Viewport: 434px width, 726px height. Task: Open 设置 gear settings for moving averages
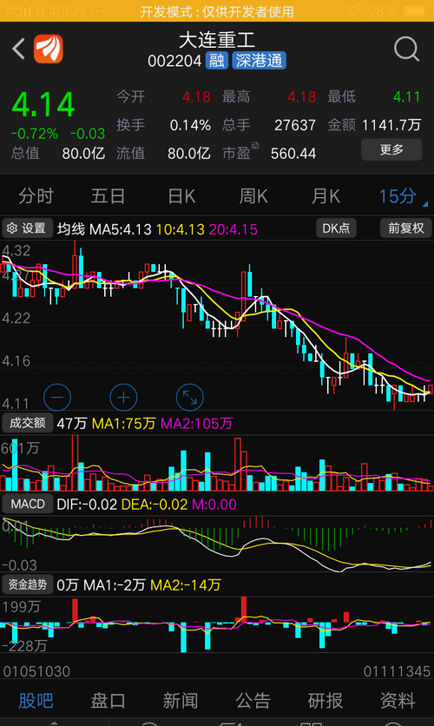click(27, 228)
